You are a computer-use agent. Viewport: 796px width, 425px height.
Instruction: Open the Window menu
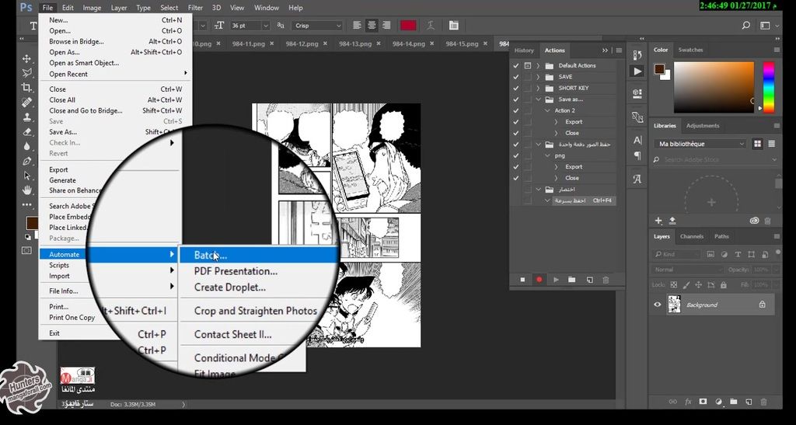coord(267,8)
